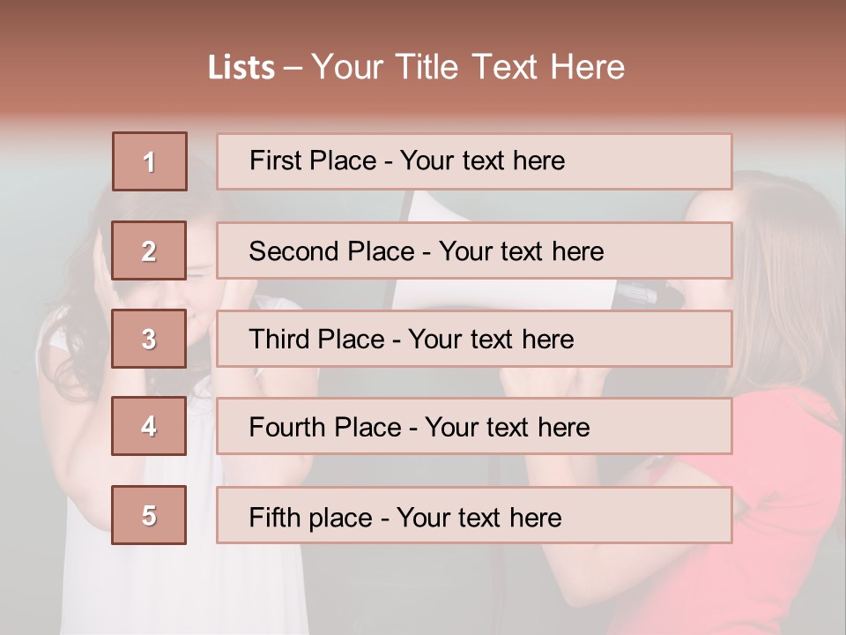846x635 pixels.
Task: Select 'Your Title Text Here' heading
Action: tap(468, 68)
